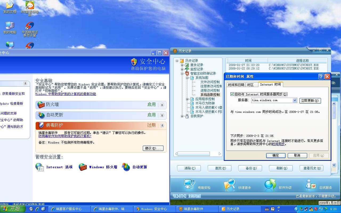This screenshot has width=341, height=213.
Task: Click the 电脑安检 icon in Rising window
Action: click(189, 185)
